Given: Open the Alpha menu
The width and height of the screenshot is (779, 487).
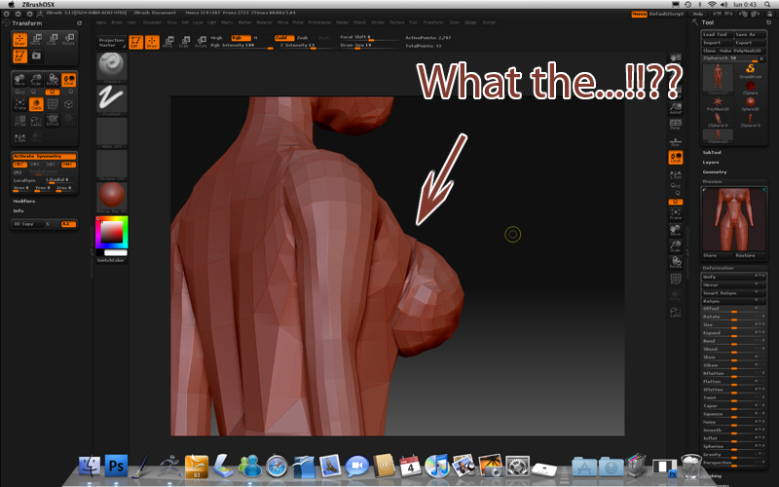Looking at the screenshot, I should point(101,22).
